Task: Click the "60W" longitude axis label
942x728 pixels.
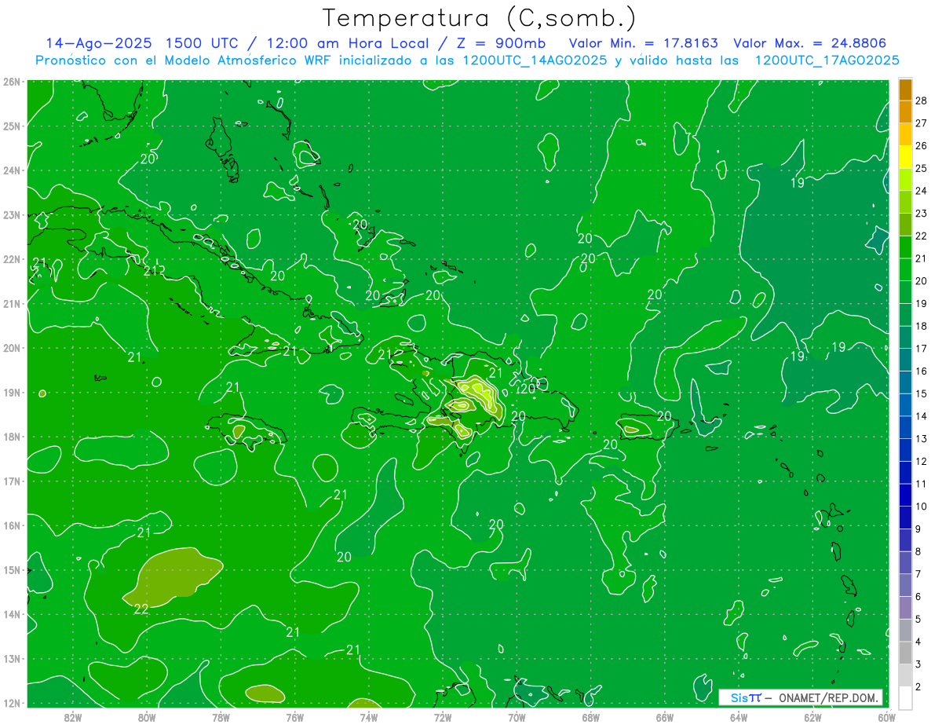Action: [886, 717]
